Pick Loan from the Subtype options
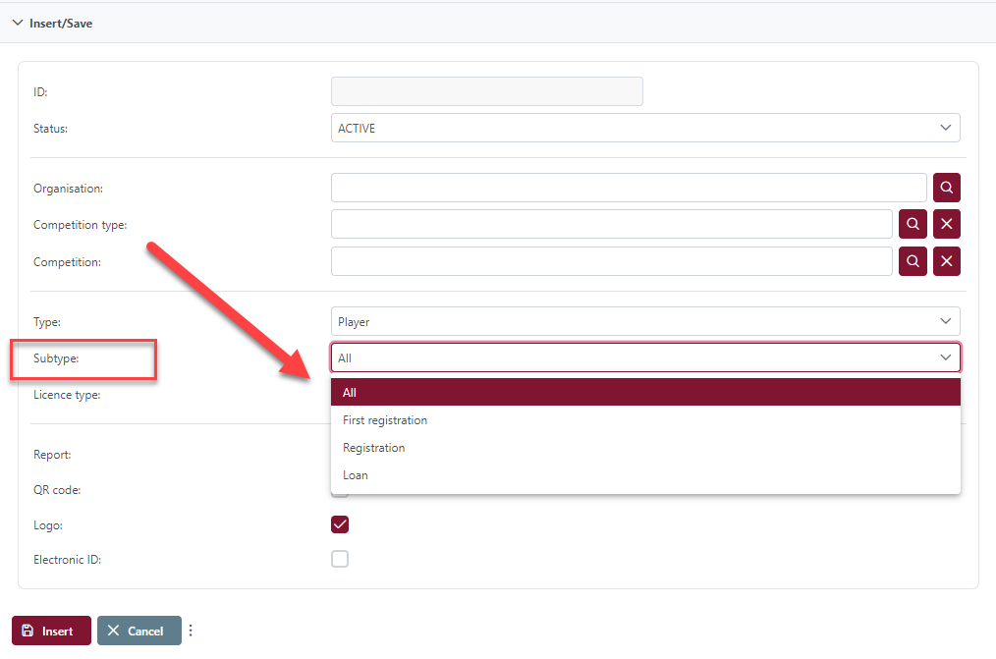996x659 pixels. pyautogui.click(x=356, y=475)
